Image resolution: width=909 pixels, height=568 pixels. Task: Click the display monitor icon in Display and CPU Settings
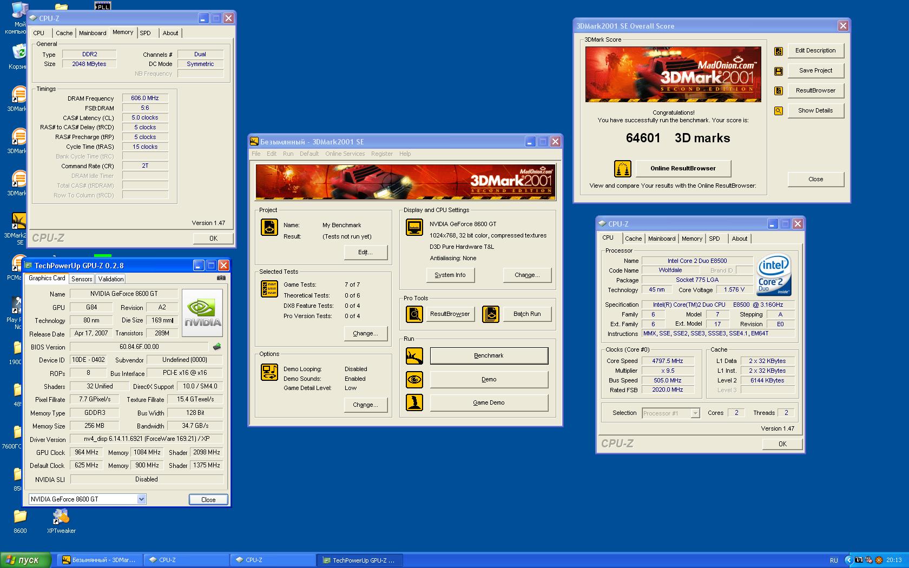tap(414, 227)
